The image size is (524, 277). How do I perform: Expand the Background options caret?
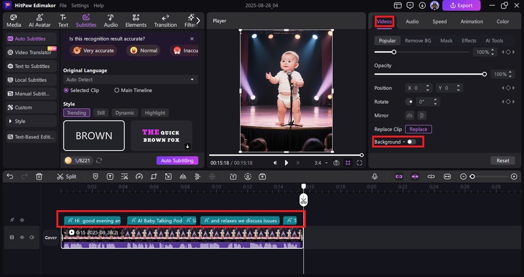coord(403,142)
